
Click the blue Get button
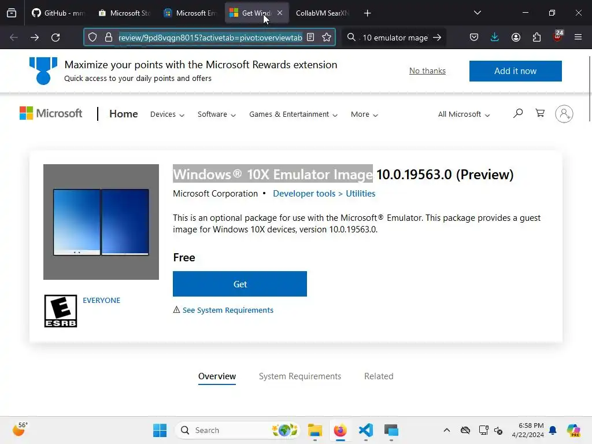coord(240,284)
